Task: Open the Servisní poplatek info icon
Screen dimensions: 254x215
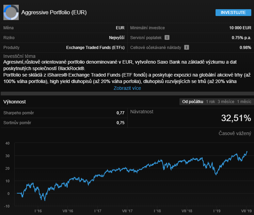Action: [x=167, y=37]
